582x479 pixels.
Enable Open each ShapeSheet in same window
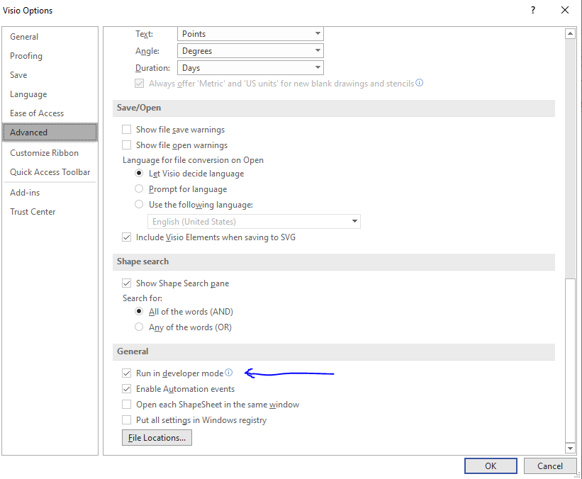[x=127, y=404]
